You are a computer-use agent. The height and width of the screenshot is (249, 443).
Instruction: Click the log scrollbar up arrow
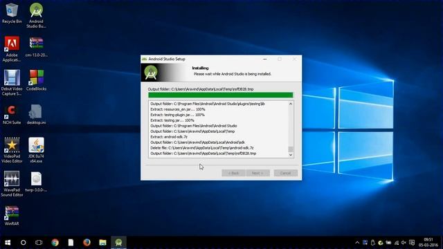(x=291, y=104)
